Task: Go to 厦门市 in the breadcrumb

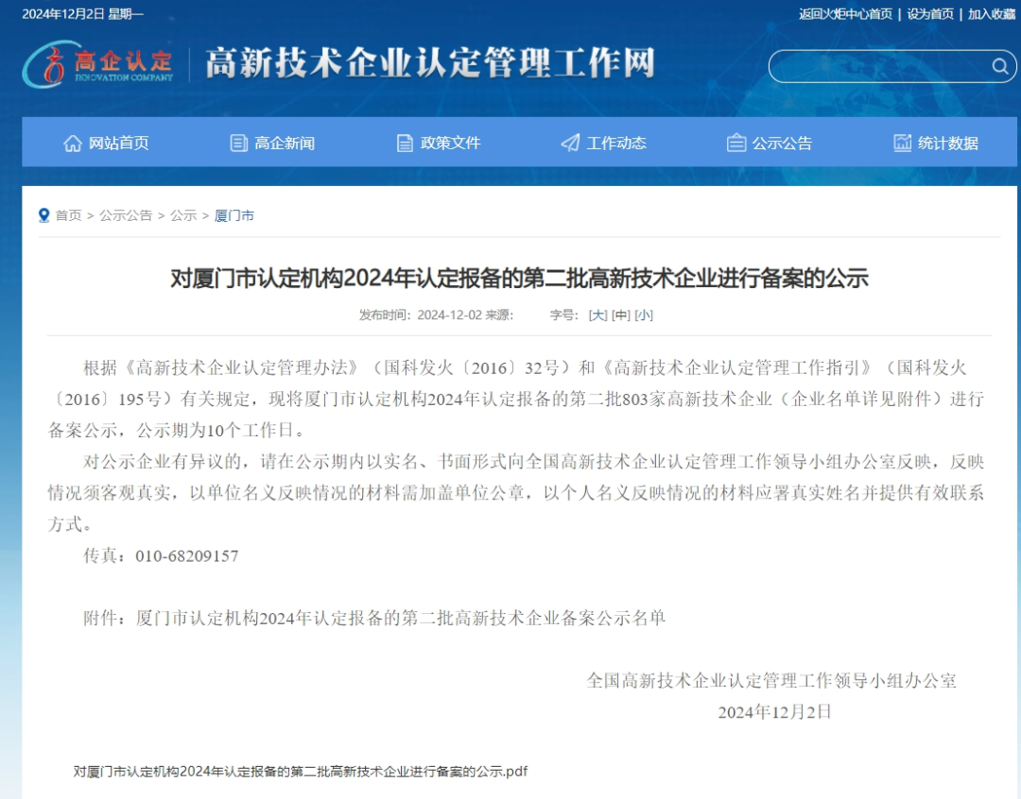Action: [234, 215]
